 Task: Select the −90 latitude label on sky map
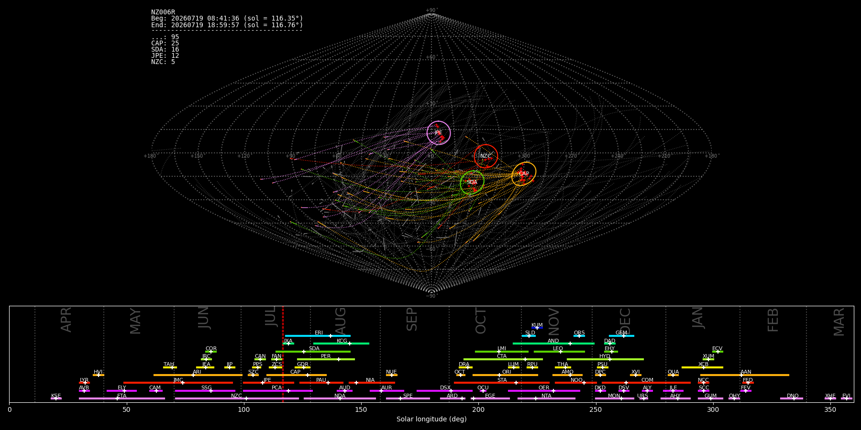tap(431, 296)
